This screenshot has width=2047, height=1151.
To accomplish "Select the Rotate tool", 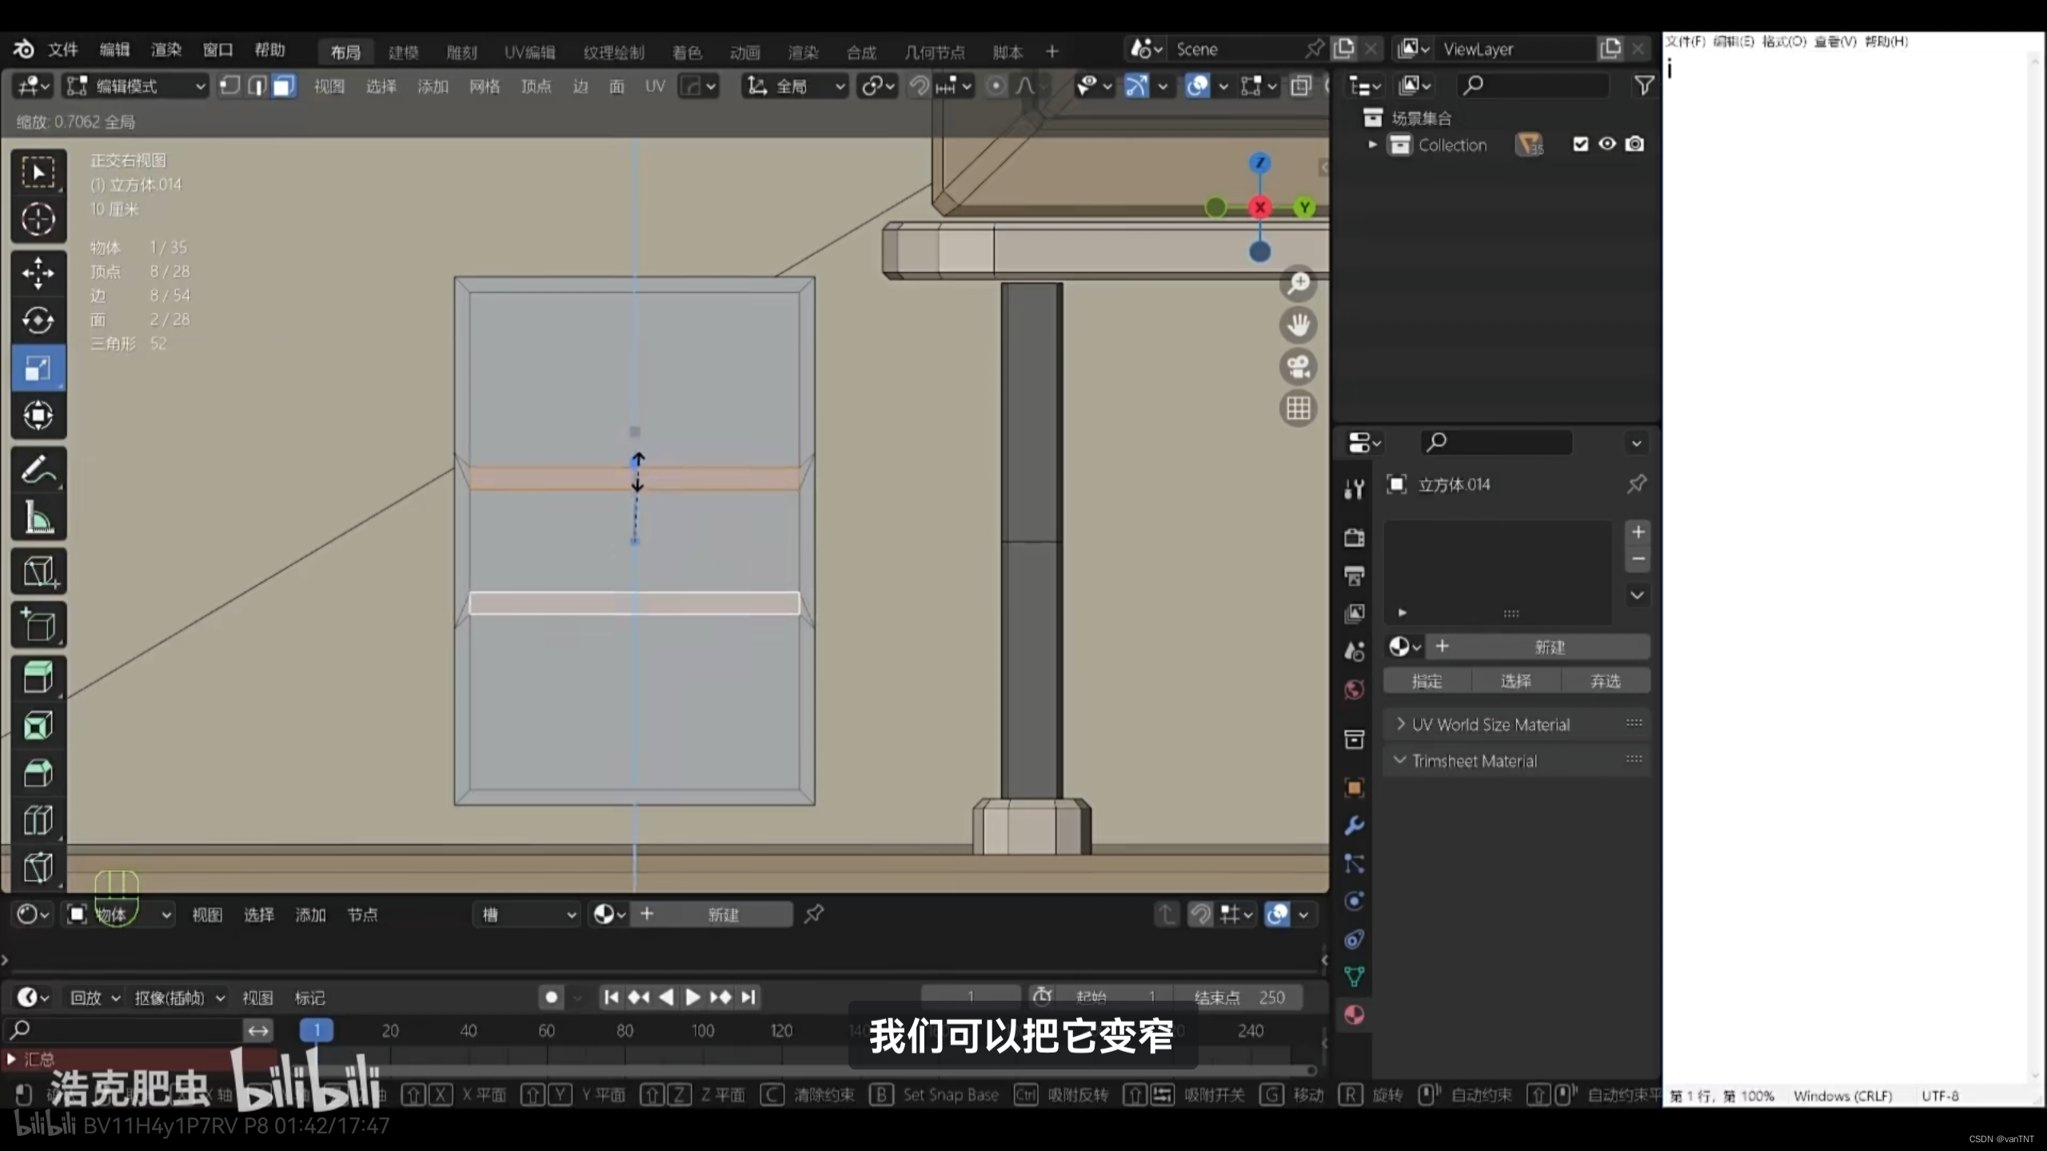I will point(38,320).
